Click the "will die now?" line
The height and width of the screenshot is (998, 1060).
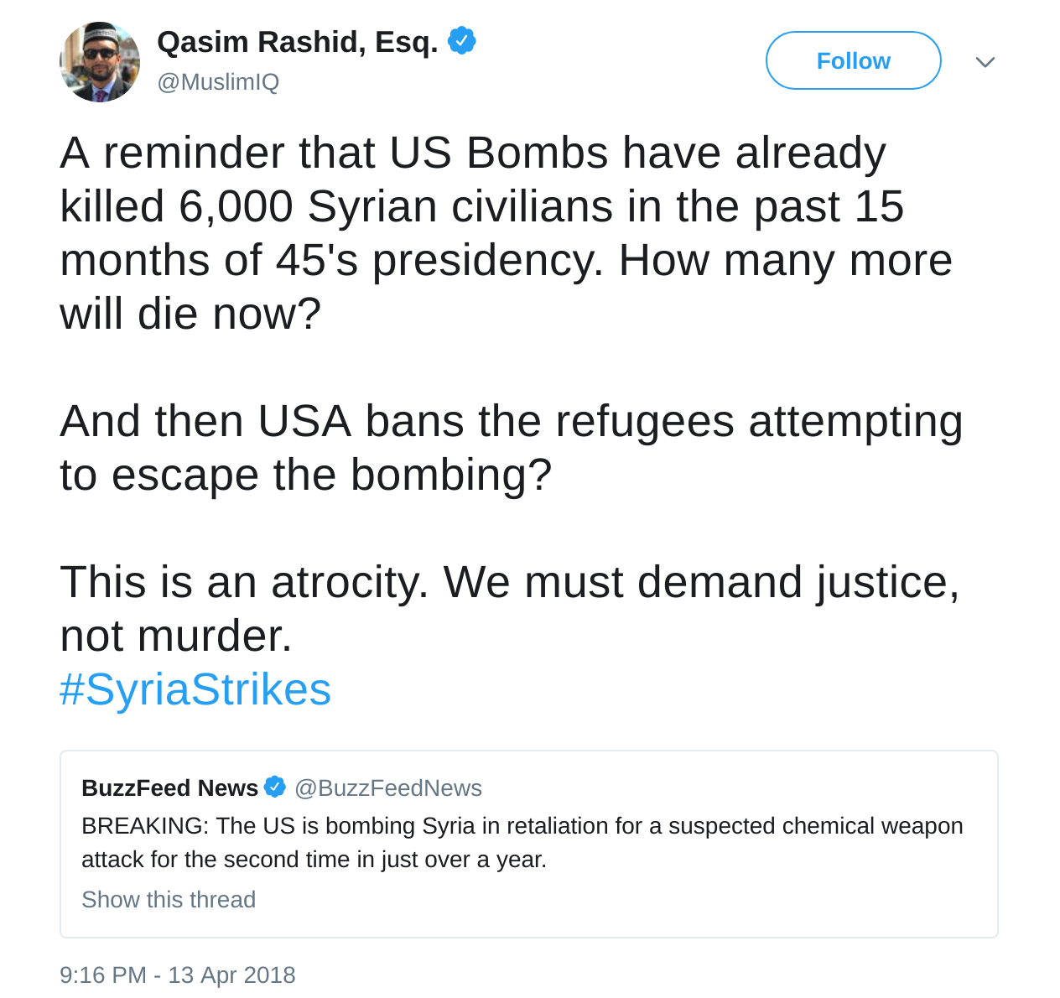tap(190, 314)
